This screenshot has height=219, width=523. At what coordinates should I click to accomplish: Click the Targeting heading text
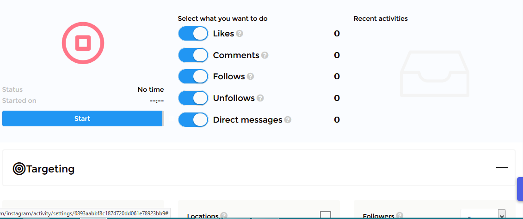[50, 169]
